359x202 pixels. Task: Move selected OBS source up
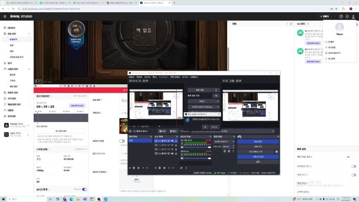click(x=169, y=168)
